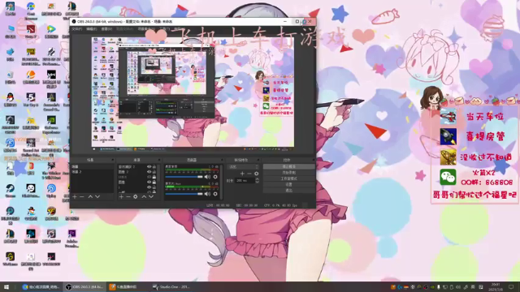Image resolution: width=520 pixels, height=292 pixels.
Task: Select the WeGame desktop icon
Action: click(11, 260)
